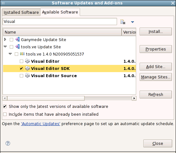
Task: Select the Available Software tab
Action: click(60, 12)
